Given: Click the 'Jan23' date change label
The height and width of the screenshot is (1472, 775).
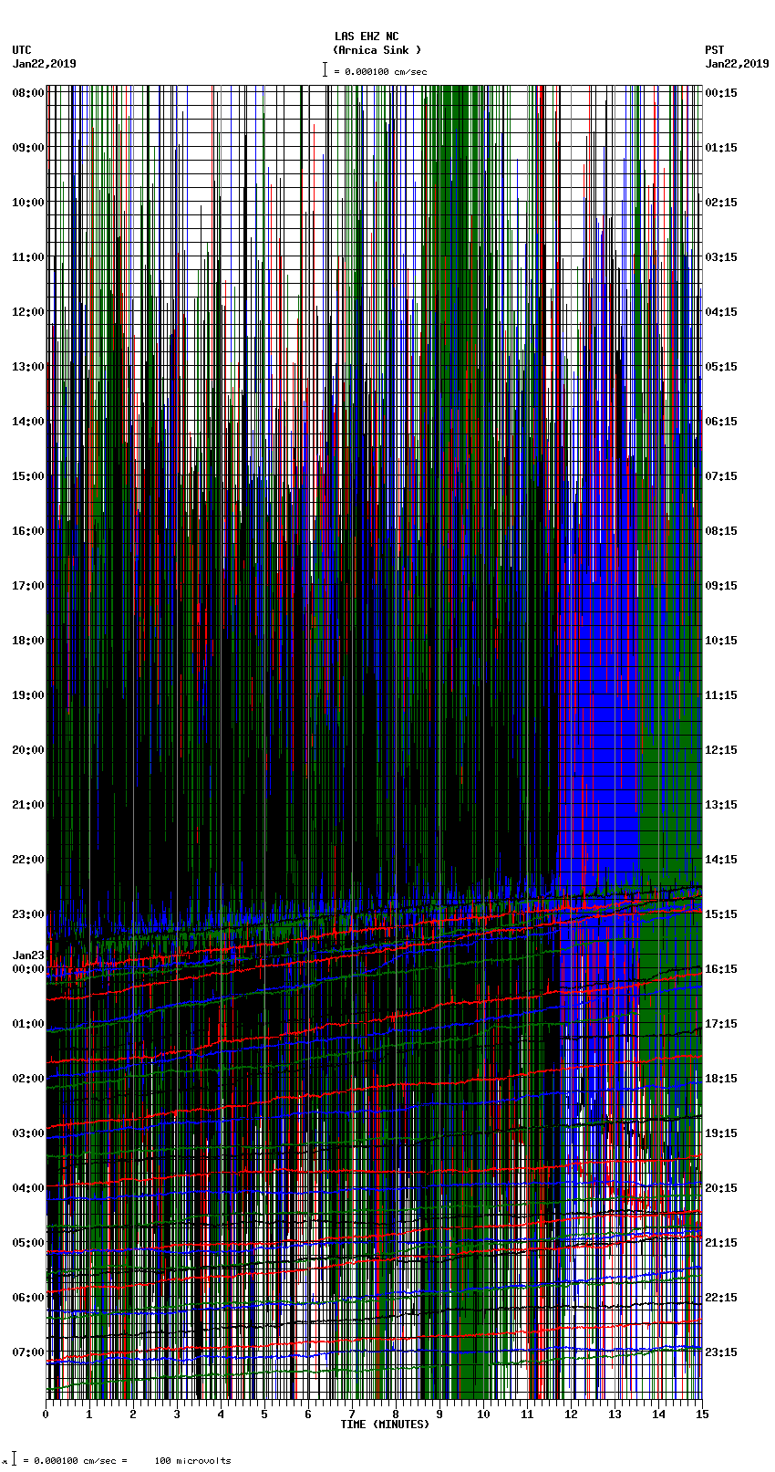Looking at the screenshot, I should 28,955.
